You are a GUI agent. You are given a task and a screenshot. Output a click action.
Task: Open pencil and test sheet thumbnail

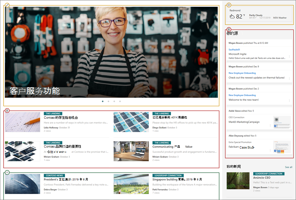[22, 122]
